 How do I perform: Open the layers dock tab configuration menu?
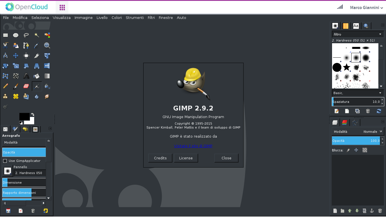point(383,121)
